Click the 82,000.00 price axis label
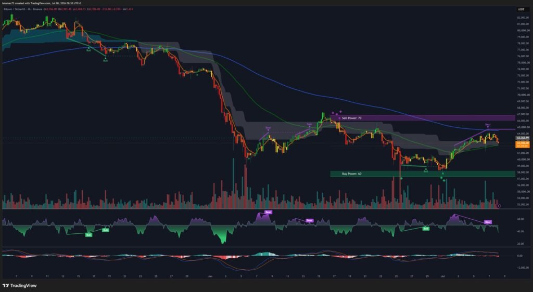Image resolution: width=533 pixels, height=292 pixels. tap(523, 17)
